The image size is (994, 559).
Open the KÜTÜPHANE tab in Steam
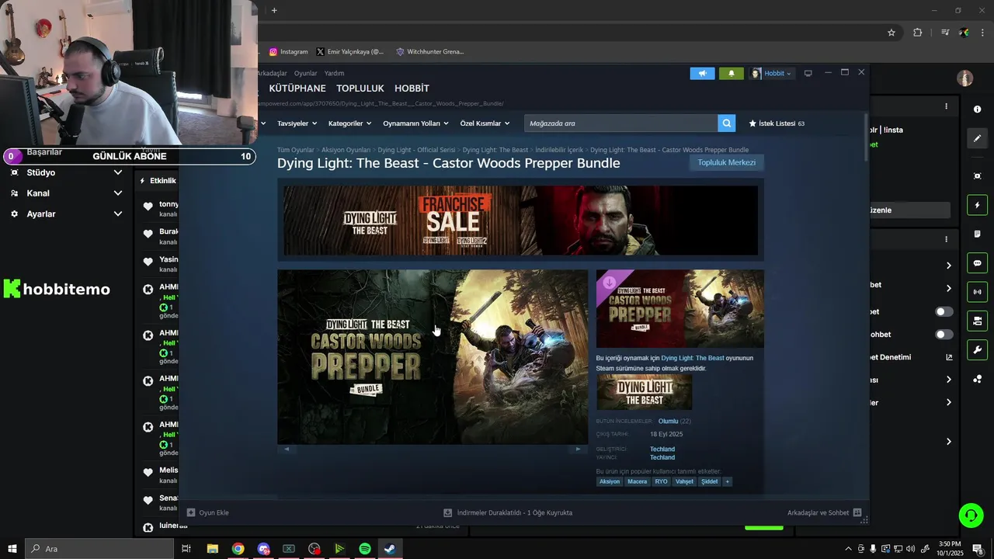click(297, 89)
